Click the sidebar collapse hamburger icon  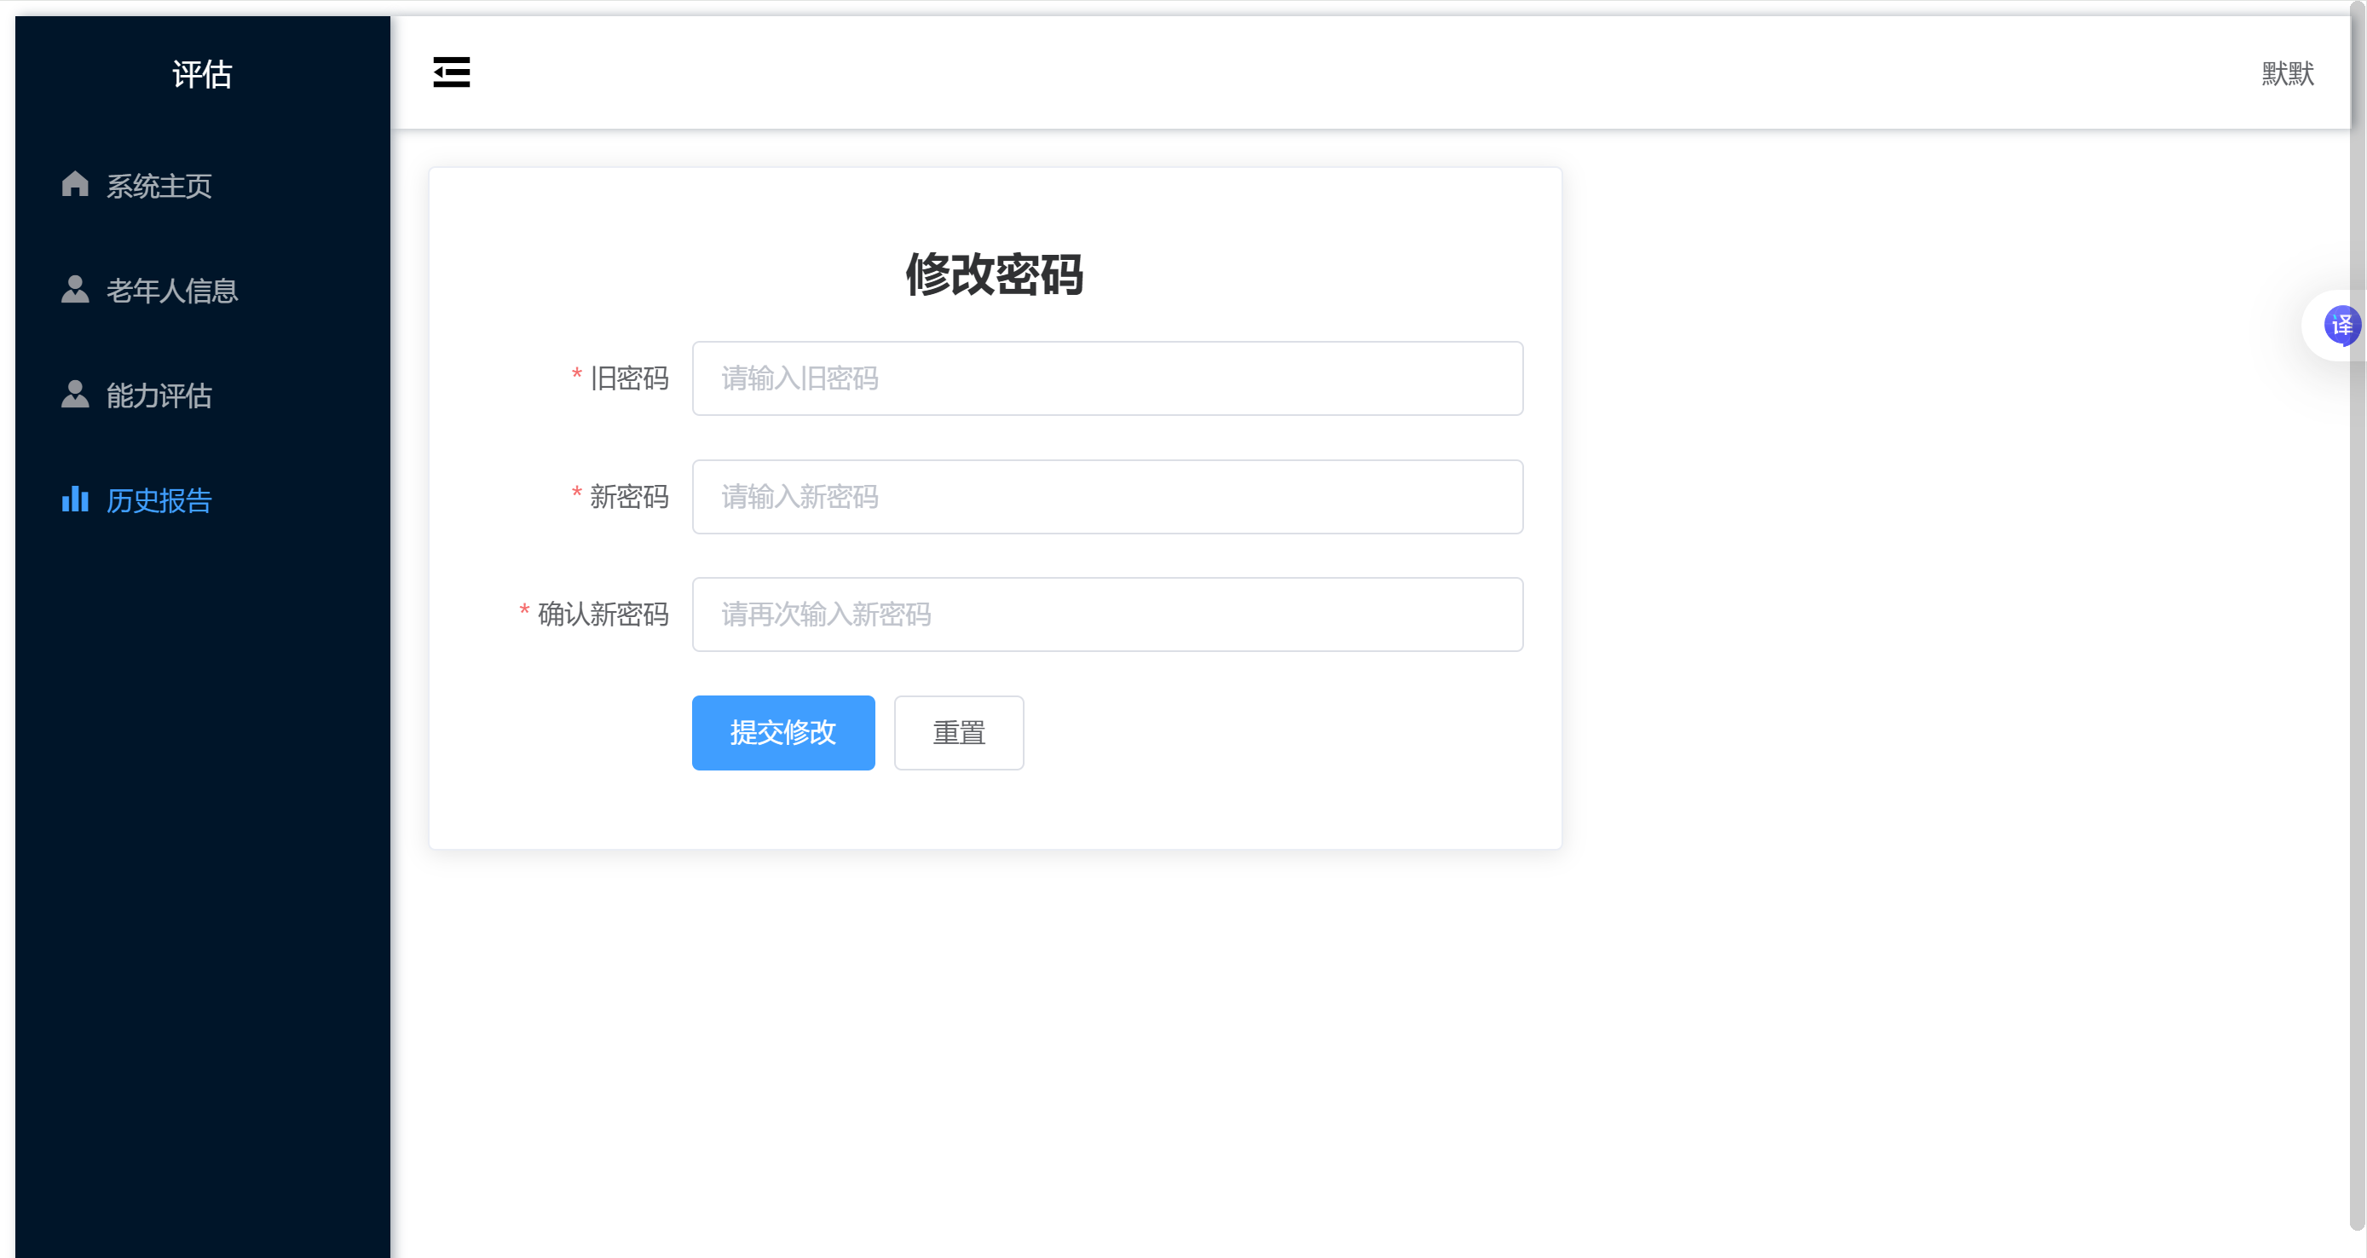coord(451,72)
